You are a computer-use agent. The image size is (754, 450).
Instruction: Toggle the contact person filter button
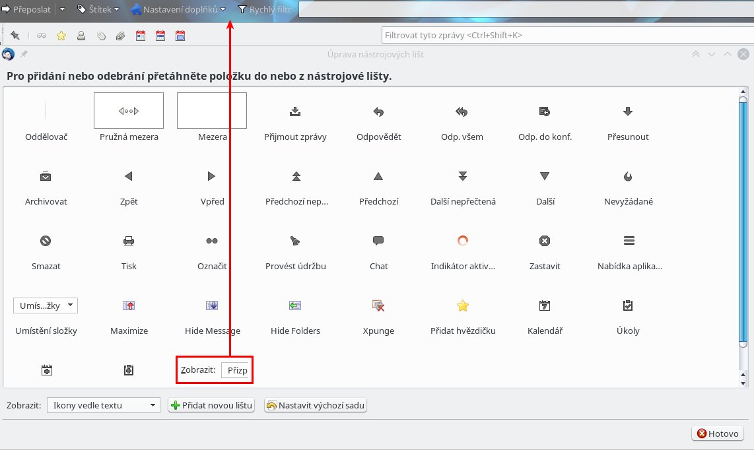[x=81, y=36]
